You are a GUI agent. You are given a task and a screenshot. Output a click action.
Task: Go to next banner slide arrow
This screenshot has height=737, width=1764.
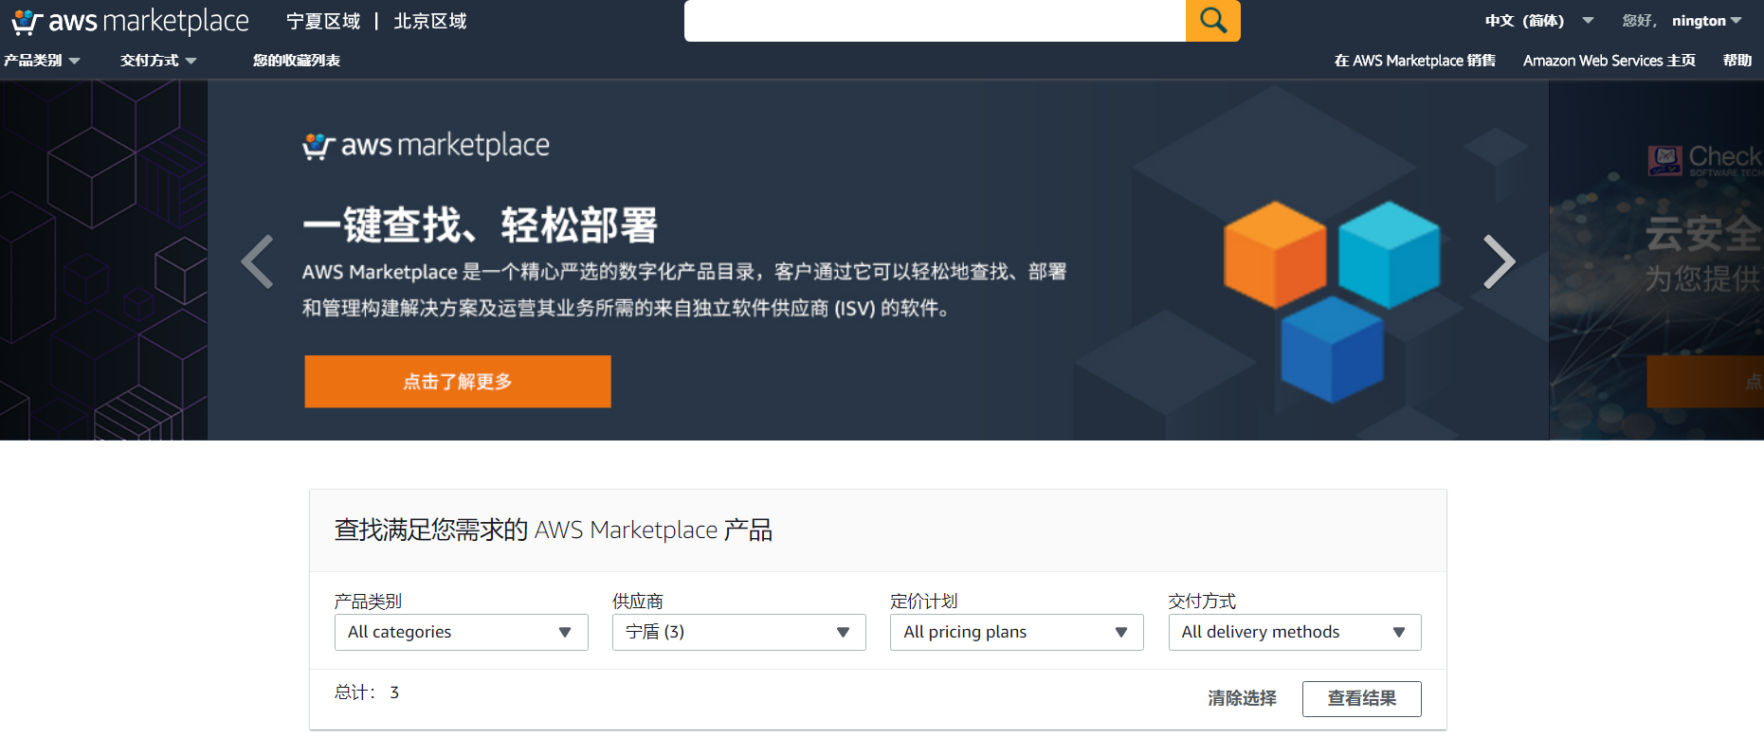click(1499, 261)
